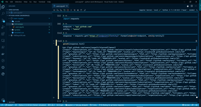Screen dimensions: 201x107
Task: Open the variable explorer table icon
Action: pyautogui.click(x=78, y=10)
